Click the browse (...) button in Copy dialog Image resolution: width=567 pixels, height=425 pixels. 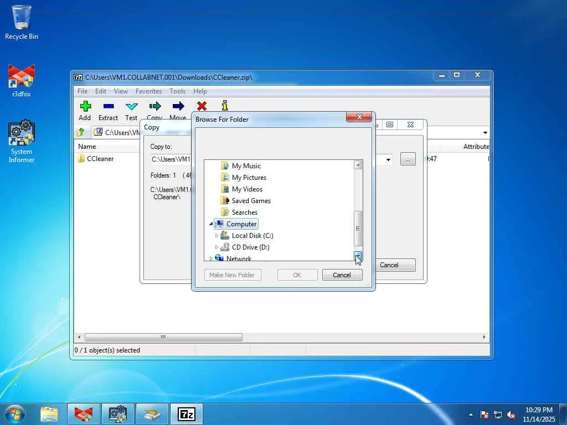pyautogui.click(x=408, y=159)
